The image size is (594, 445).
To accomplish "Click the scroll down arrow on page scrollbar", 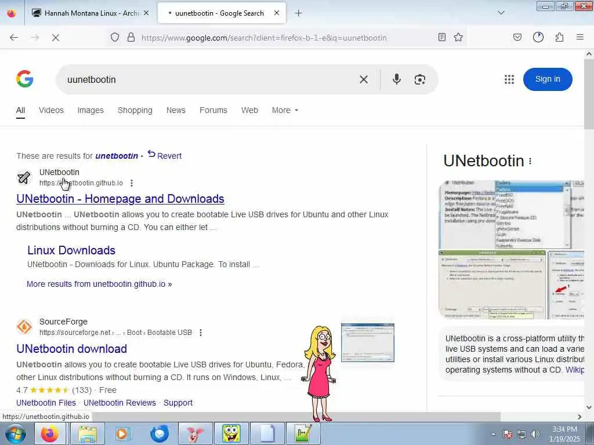I will tap(589, 407).
